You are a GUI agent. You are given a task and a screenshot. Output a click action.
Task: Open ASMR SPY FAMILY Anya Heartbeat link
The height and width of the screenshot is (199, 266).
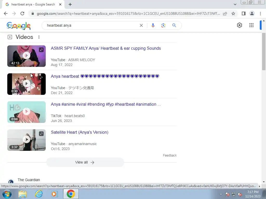pos(106,48)
